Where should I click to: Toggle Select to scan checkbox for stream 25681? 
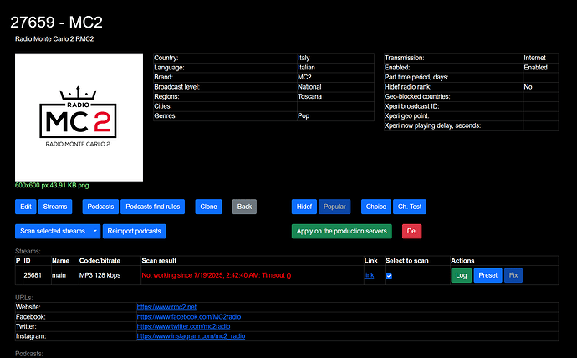[389, 276]
